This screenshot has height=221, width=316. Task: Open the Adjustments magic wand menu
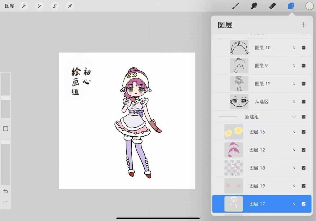pos(40,6)
